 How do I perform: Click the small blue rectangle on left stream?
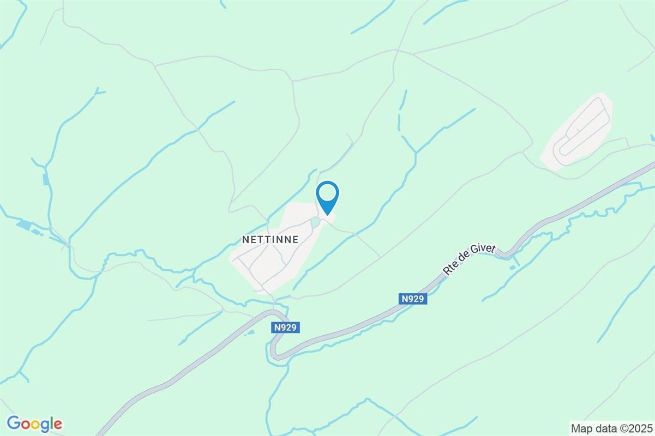point(45,179)
